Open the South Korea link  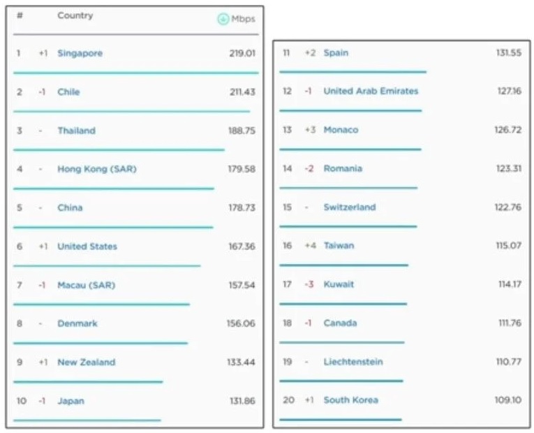pos(350,400)
